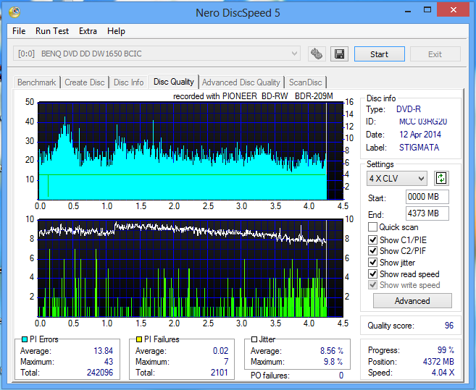The image size is (476, 390).
Task: Toggle the Quick scan checkbox
Action: pos(372,227)
